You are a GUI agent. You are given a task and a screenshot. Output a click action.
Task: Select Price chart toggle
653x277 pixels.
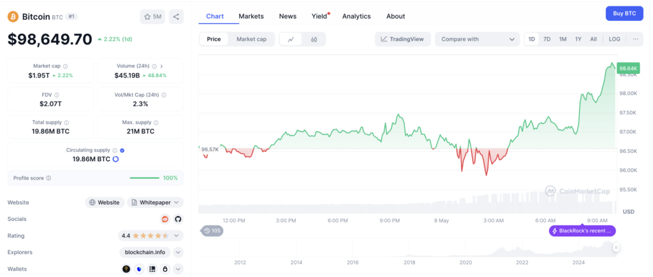click(x=214, y=39)
